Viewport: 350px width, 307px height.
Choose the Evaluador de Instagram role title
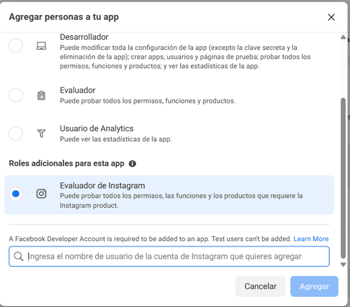pos(102,185)
